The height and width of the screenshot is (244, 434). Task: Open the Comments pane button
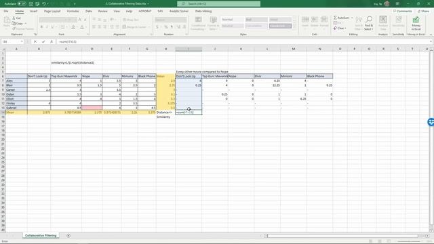(402, 11)
